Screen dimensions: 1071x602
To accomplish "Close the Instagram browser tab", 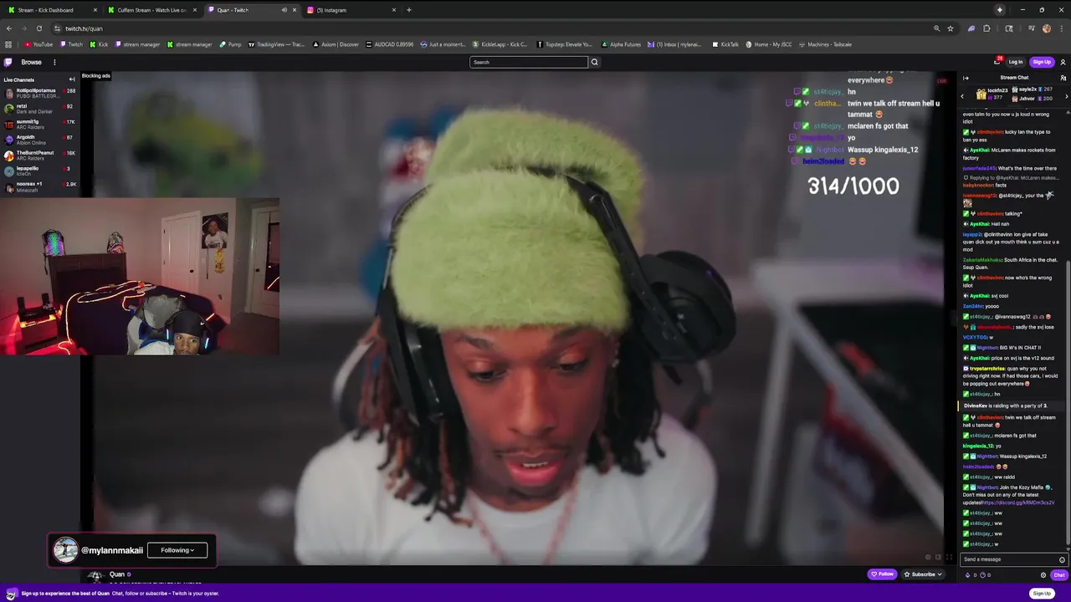I will [x=394, y=10].
